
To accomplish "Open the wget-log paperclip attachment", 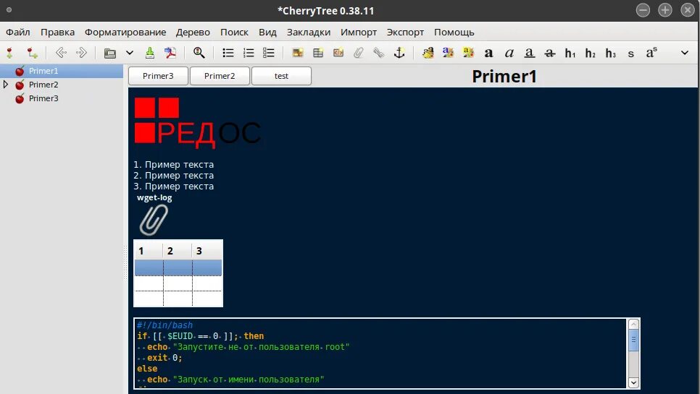I will (154, 220).
